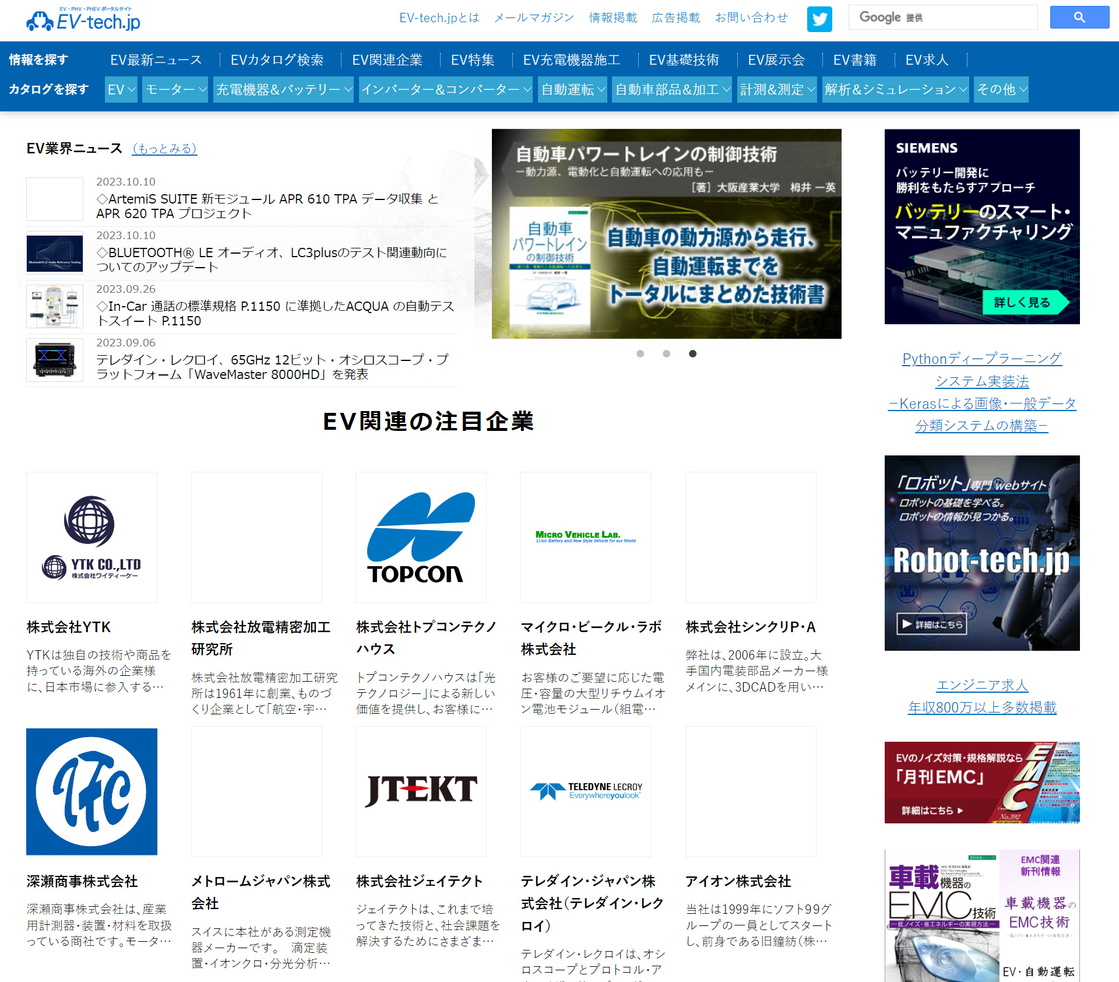Click the blue search magnifier button

pos(1079,17)
